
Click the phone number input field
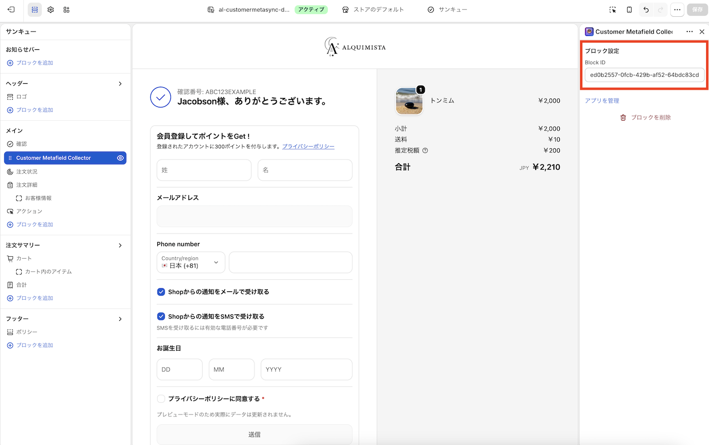(290, 262)
